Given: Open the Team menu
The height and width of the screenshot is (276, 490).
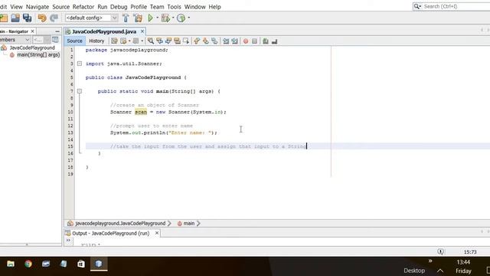Looking at the screenshot, I should pos(157,7).
